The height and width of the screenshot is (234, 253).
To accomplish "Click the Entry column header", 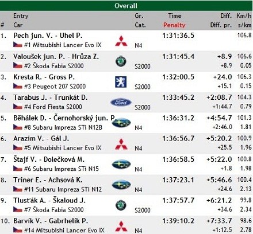I will tap(21, 16).
